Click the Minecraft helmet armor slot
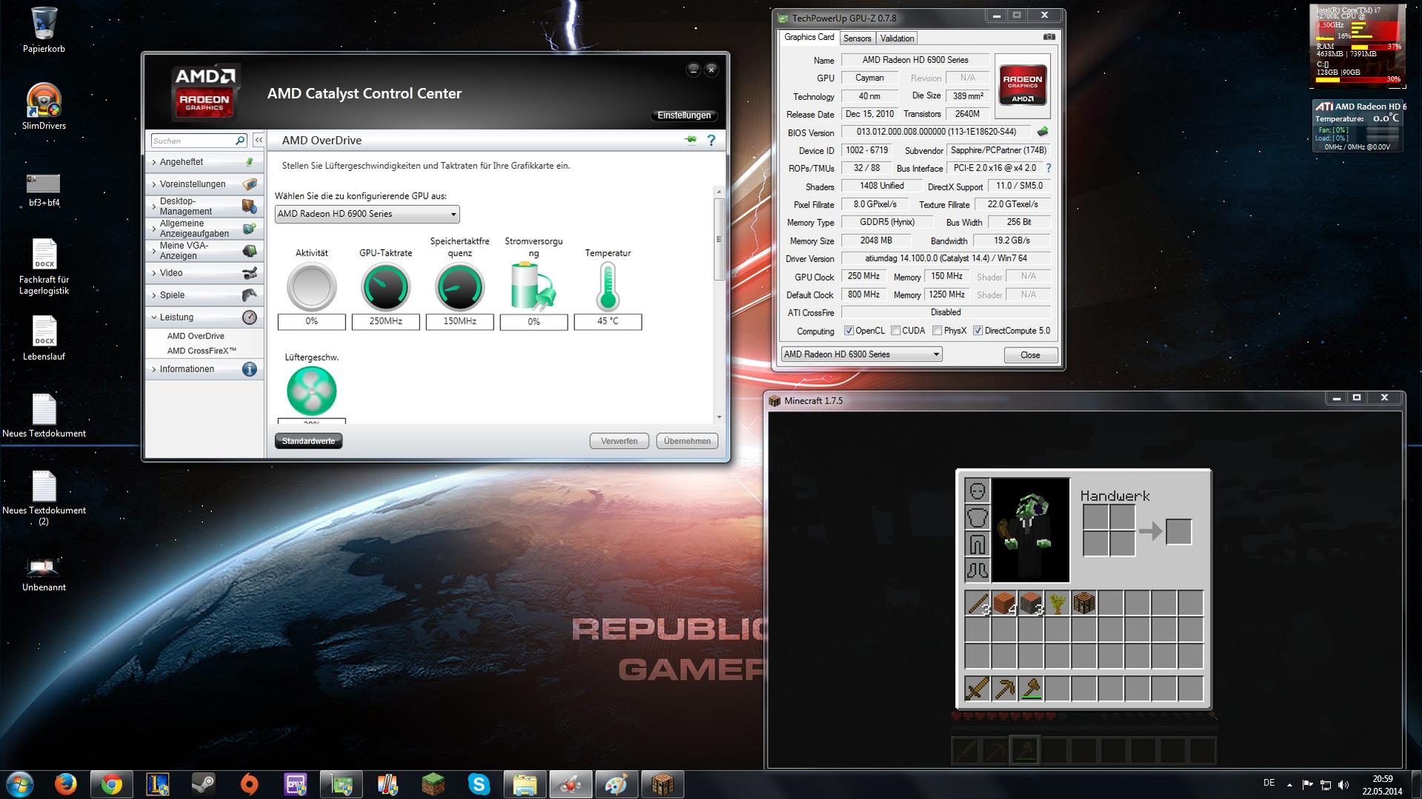This screenshot has width=1422, height=799. tap(977, 491)
